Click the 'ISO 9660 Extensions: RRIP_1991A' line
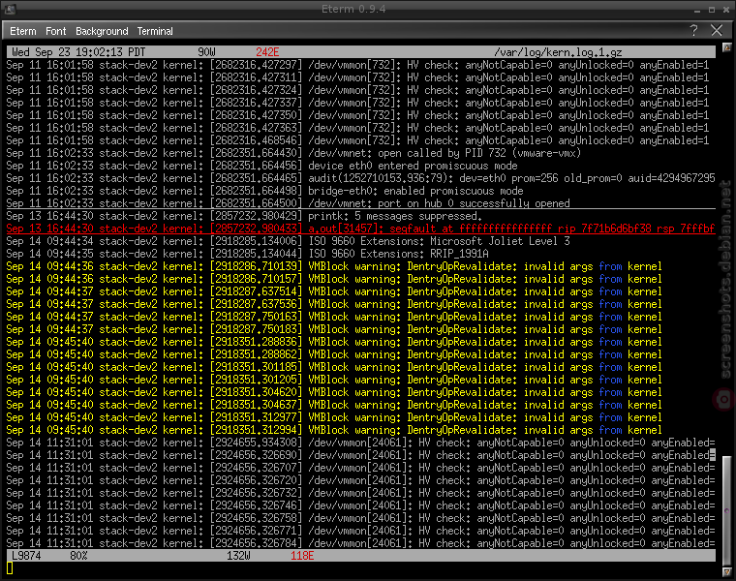The image size is (736, 581). 247,254
